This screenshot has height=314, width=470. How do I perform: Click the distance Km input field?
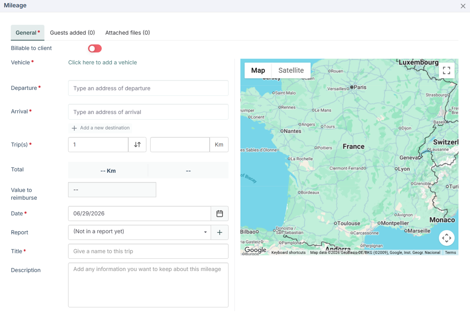coord(180,144)
